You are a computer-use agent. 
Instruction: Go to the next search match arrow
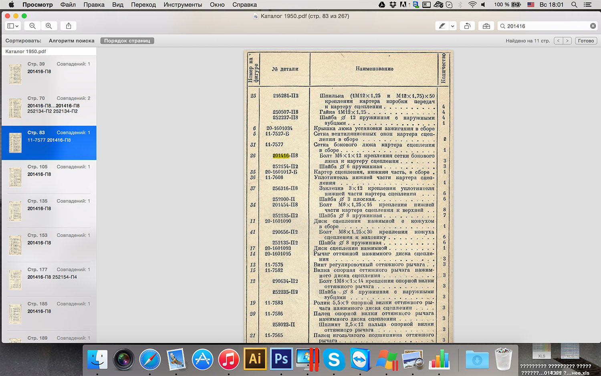coord(567,41)
